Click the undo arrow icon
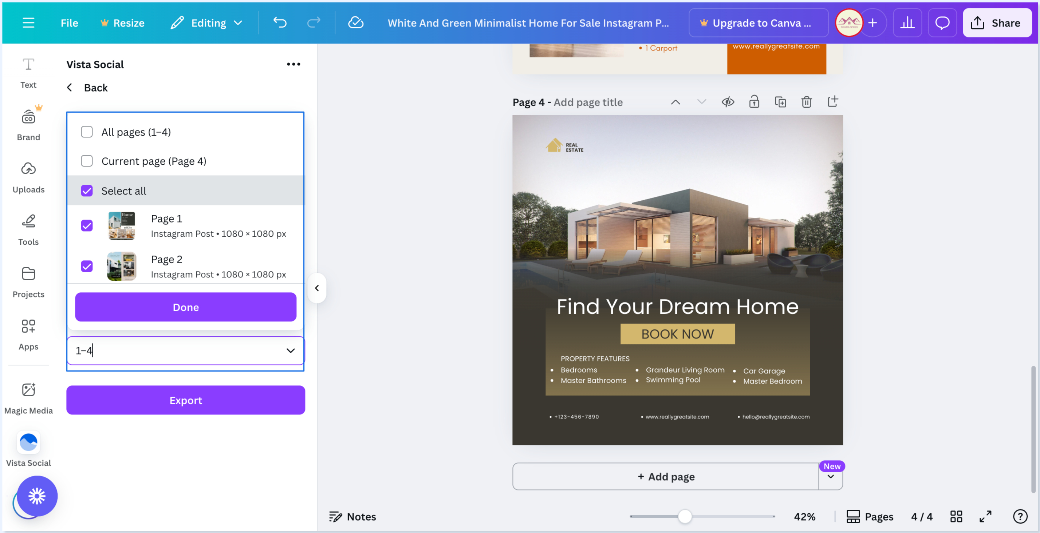 pos(280,23)
